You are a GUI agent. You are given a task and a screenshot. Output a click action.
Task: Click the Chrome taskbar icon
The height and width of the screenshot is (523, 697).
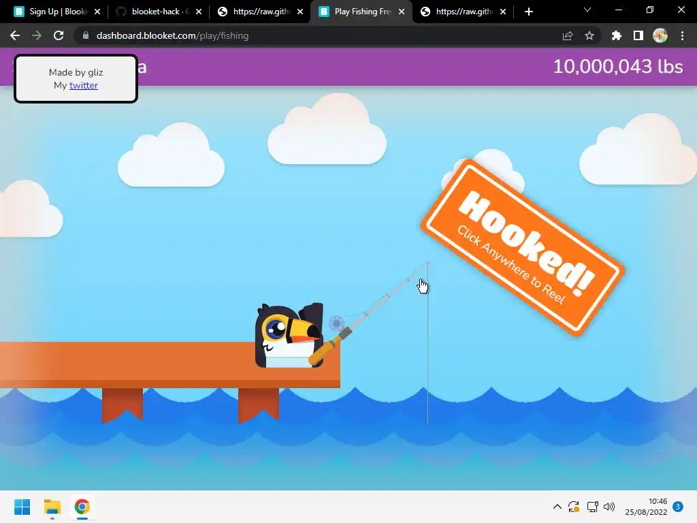tap(82, 507)
